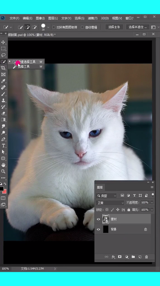
Task: Select the Horizontal Type tool
Action: point(3,146)
